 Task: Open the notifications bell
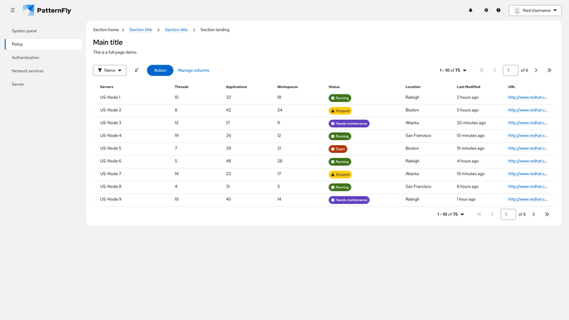tap(471, 10)
